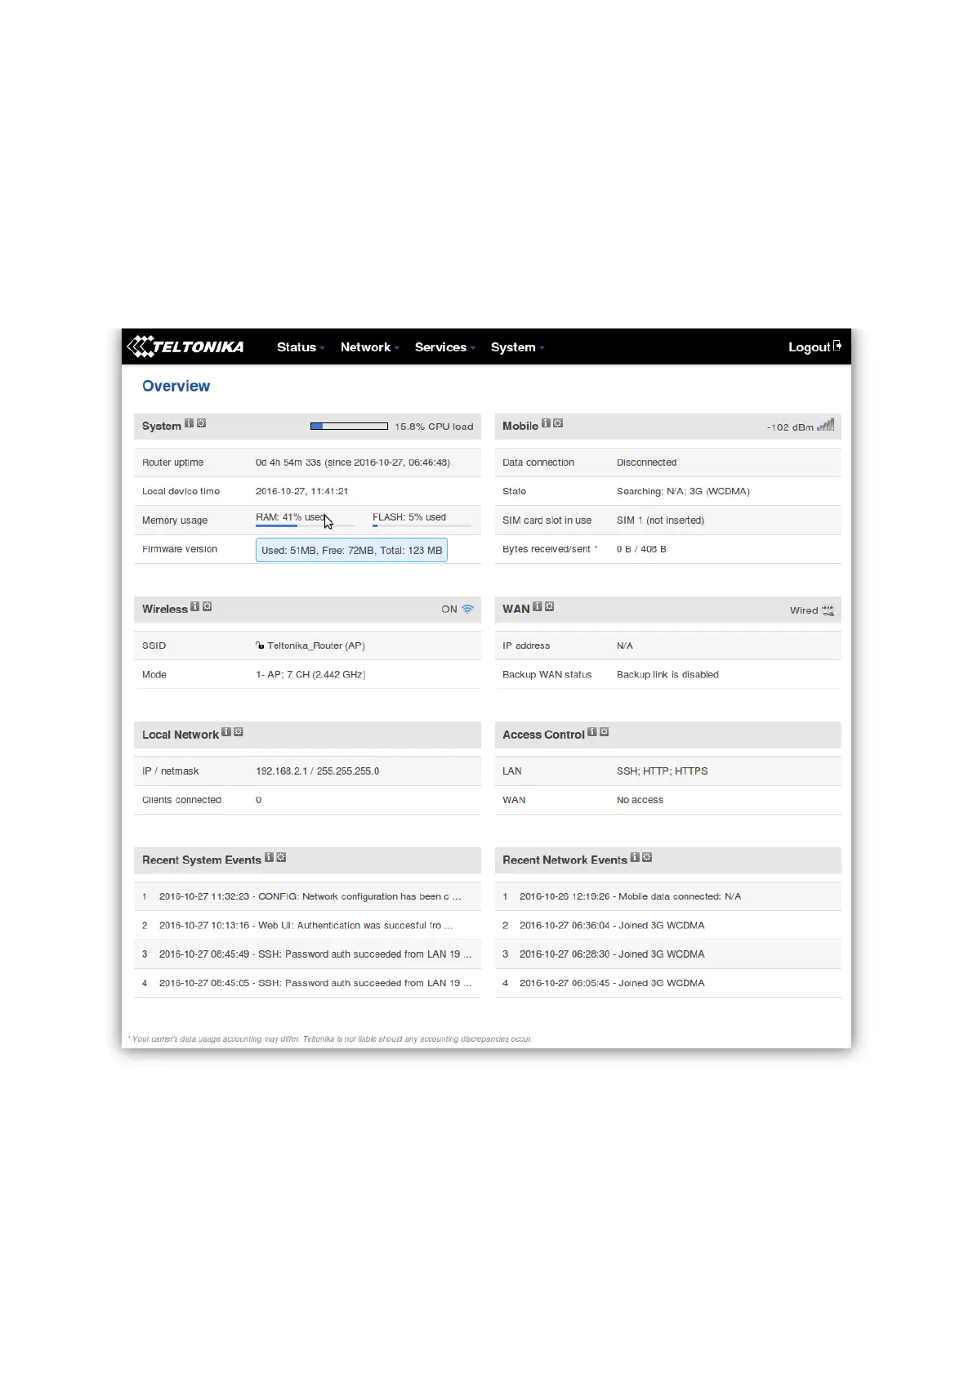The width and height of the screenshot is (973, 1376).
Task: Click the lock icon beside Teltonika_Router SSID
Action: pyautogui.click(x=260, y=646)
